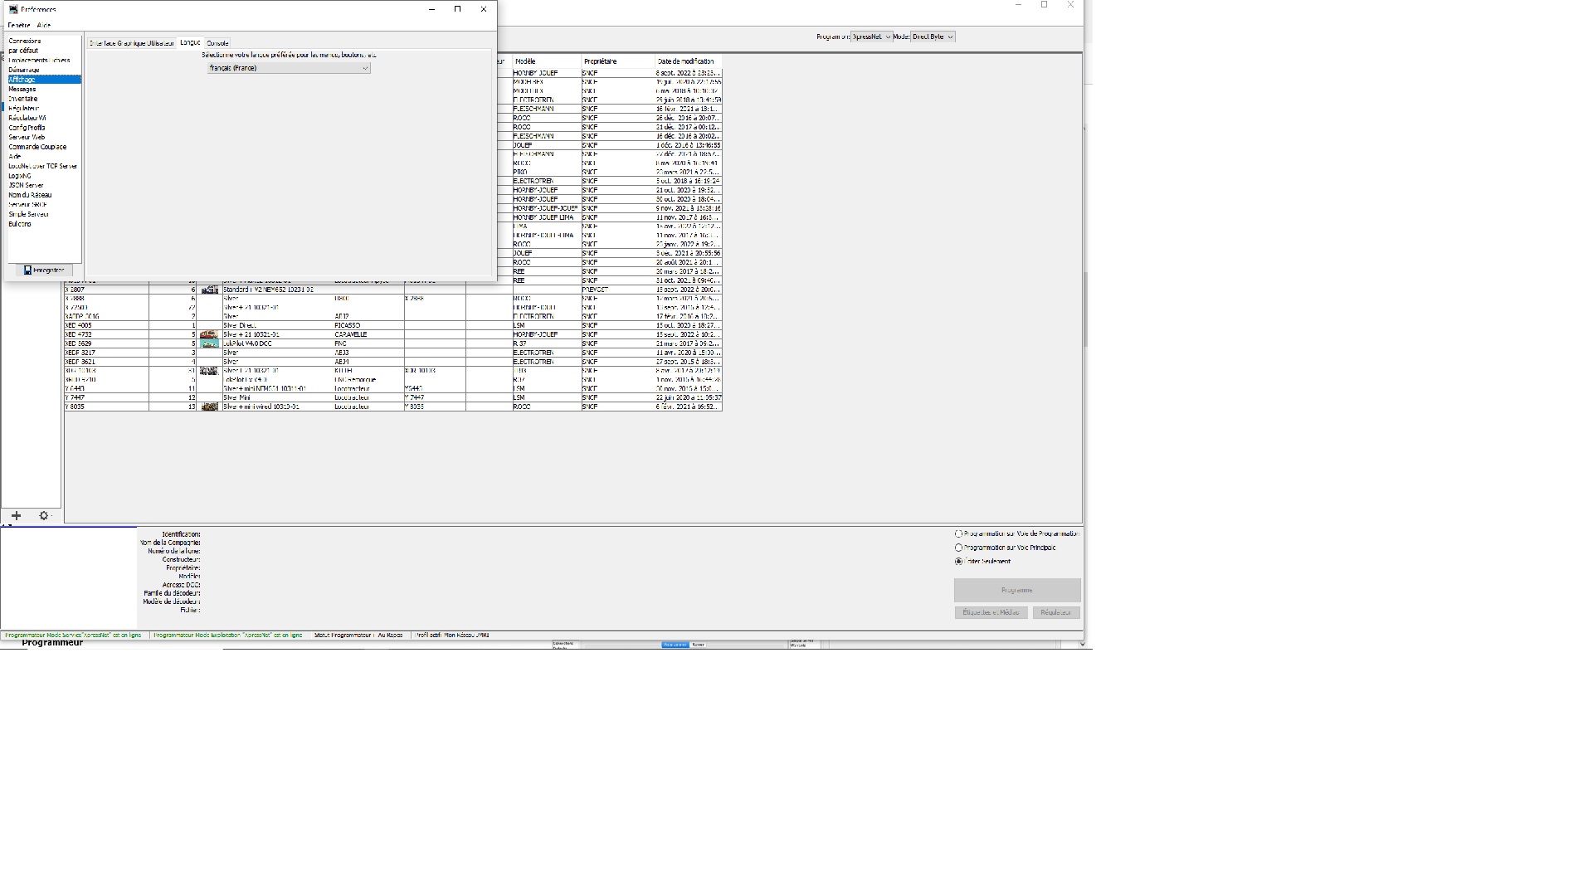Sort by Date de modification column header
Screen dimensions: 1593x896
[x=688, y=61]
